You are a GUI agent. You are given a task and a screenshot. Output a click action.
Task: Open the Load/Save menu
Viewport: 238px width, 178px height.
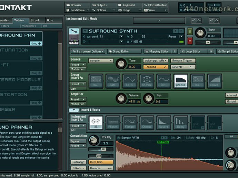coord(78,10)
